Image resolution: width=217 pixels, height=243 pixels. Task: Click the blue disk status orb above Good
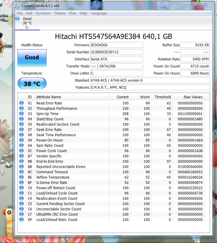click(x=17, y=19)
